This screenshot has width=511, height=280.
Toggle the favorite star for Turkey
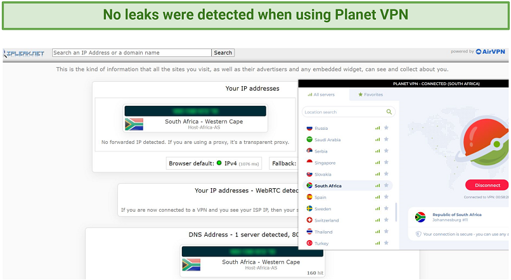click(386, 243)
